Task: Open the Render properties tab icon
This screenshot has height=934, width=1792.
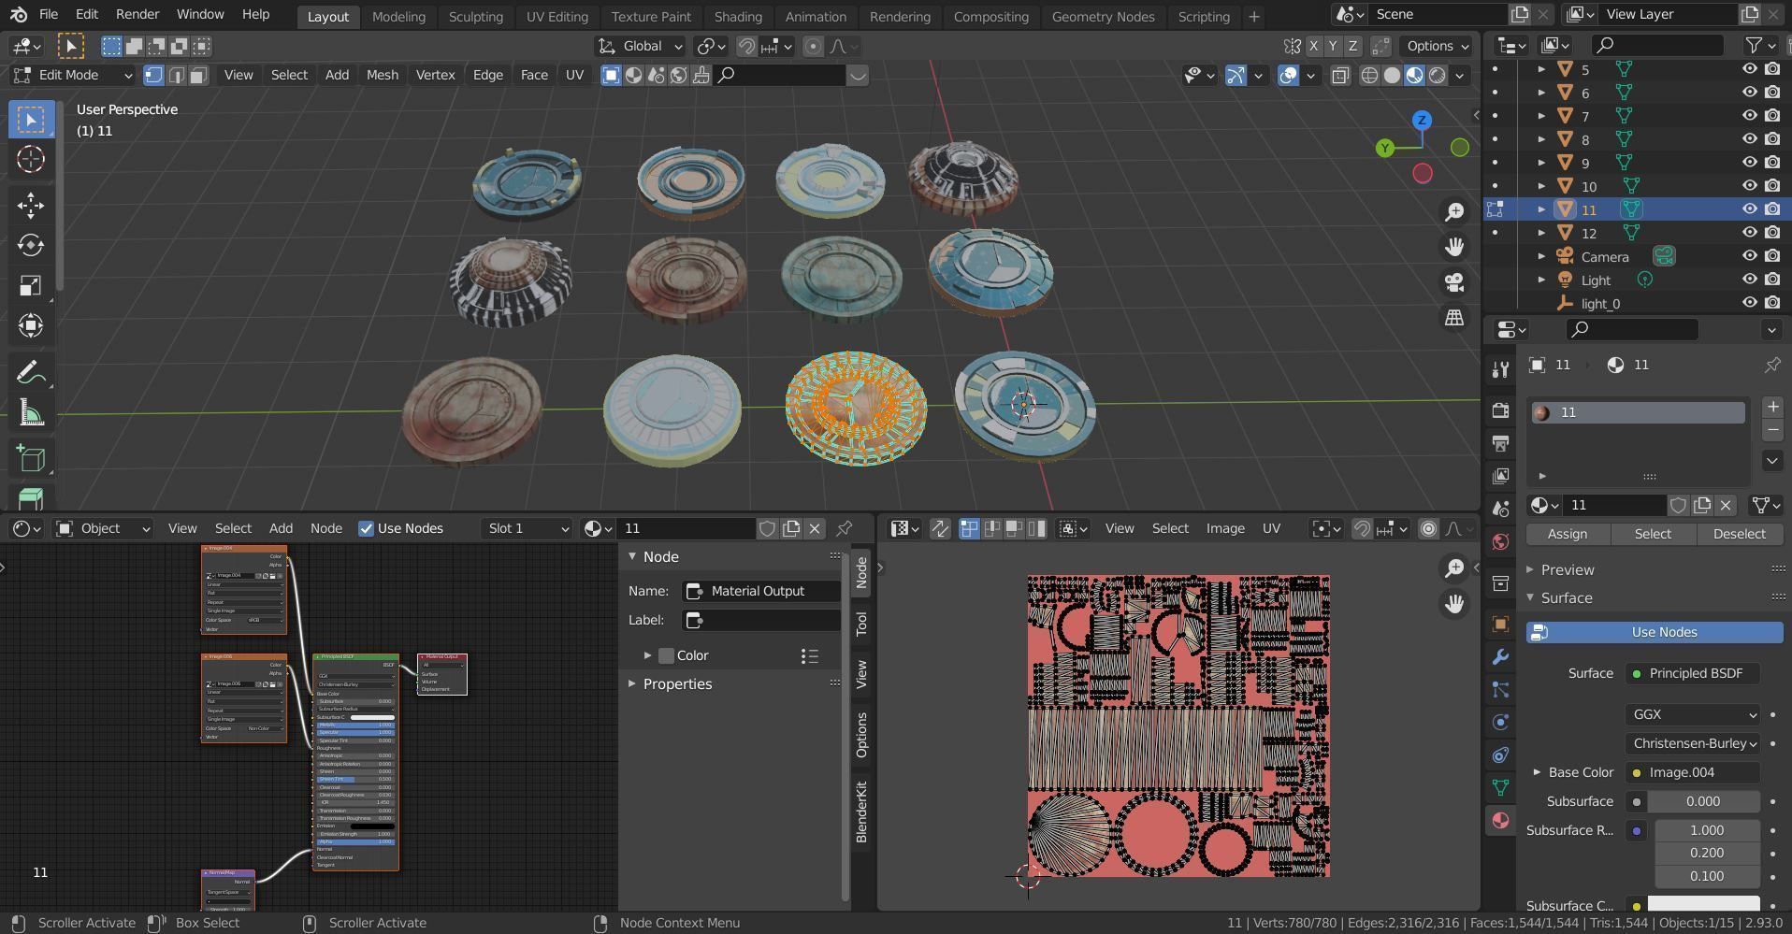Action: click(1501, 410)
